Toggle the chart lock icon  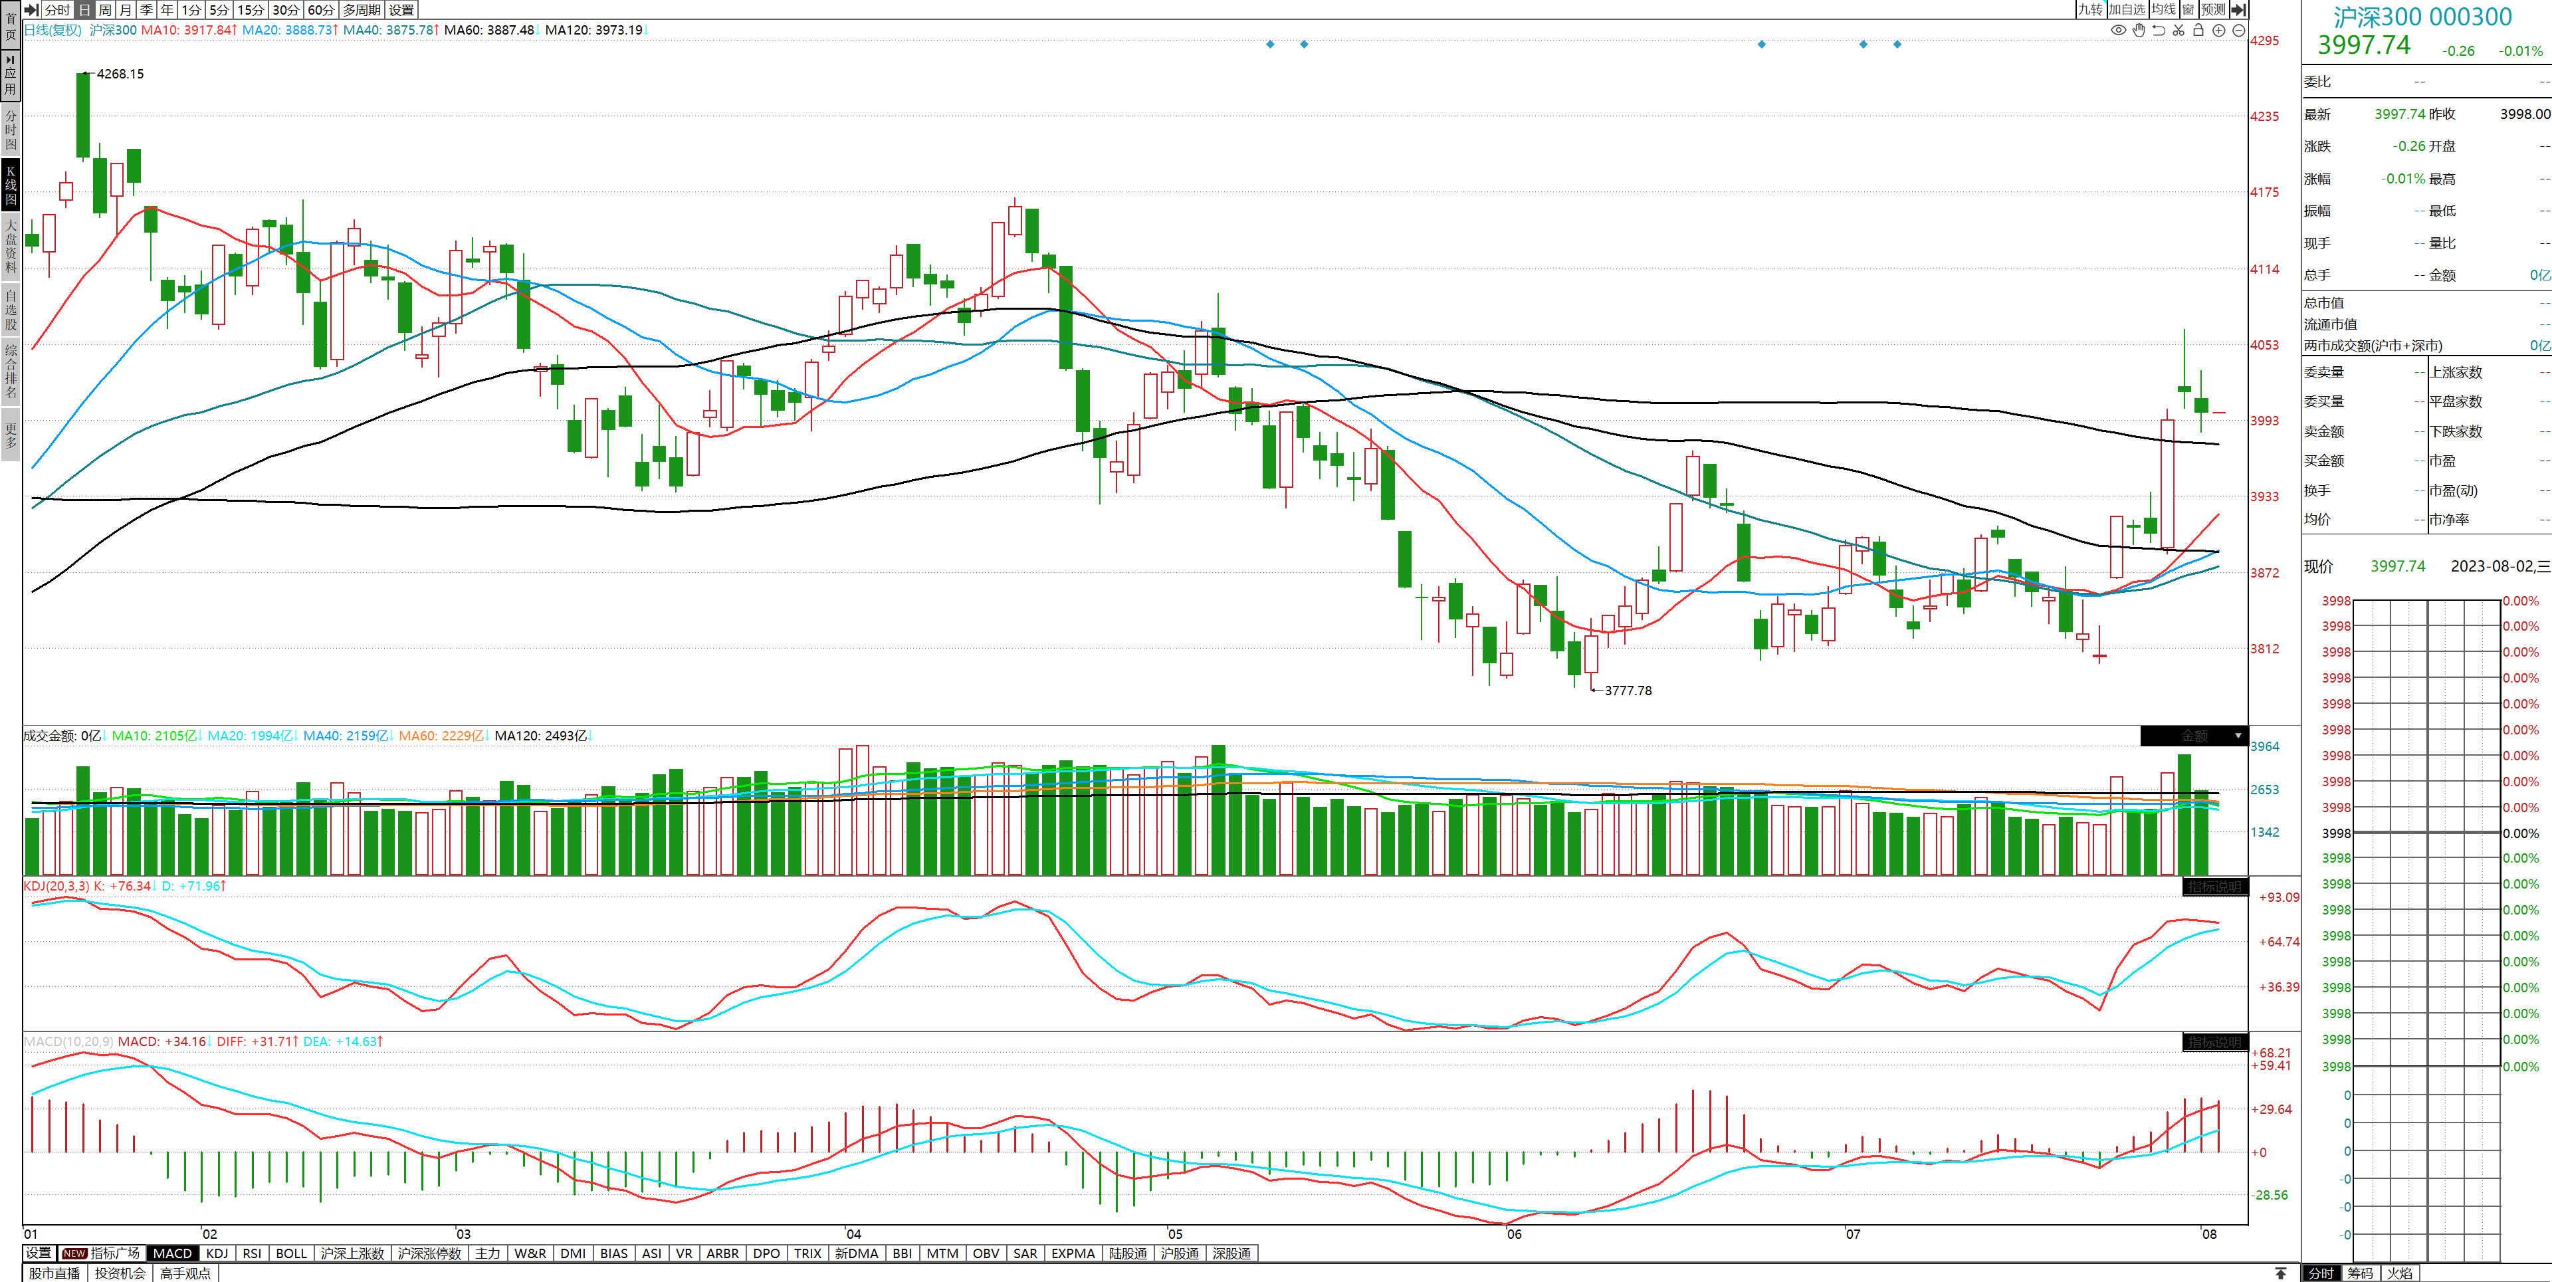(x=2198, y=31)
